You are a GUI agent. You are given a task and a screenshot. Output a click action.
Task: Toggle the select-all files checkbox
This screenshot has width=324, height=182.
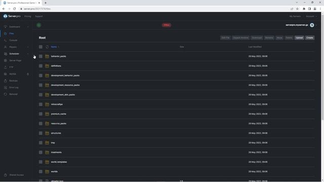coord(40,47)
